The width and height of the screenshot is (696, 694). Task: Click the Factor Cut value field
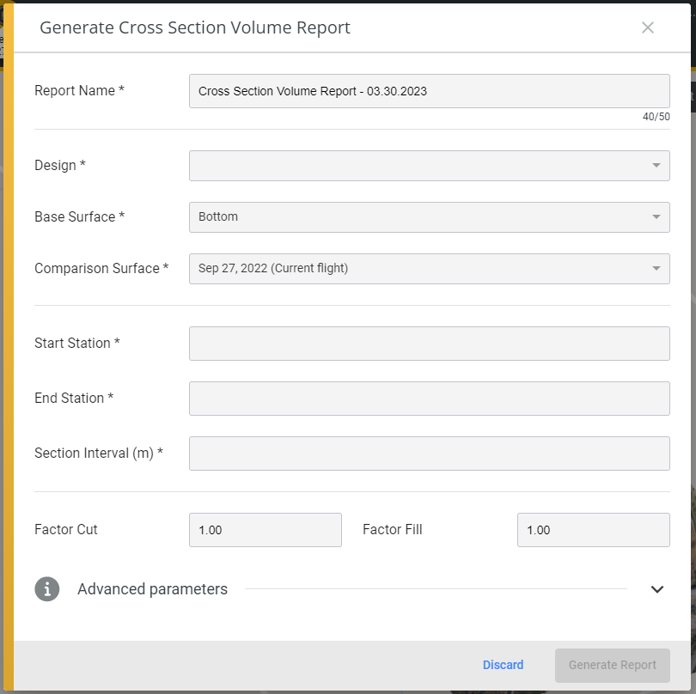click(265, 530)
